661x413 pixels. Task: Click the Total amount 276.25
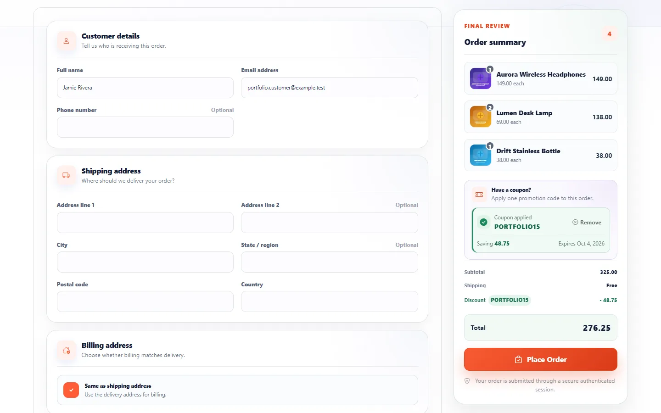click(x=597, y=328)
